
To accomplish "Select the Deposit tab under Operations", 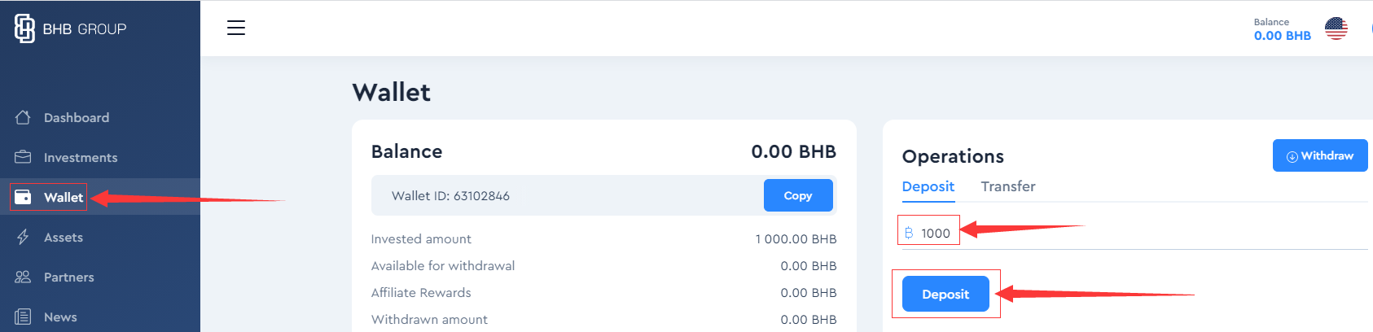I will point(928,186).
